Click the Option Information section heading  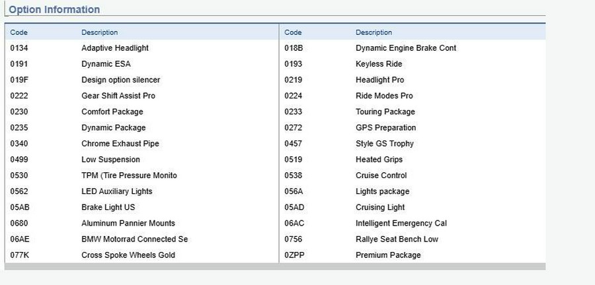pos(54,9)
